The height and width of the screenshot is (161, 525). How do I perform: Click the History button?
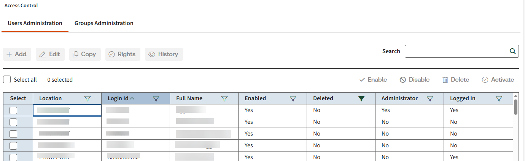click(164, 54)
